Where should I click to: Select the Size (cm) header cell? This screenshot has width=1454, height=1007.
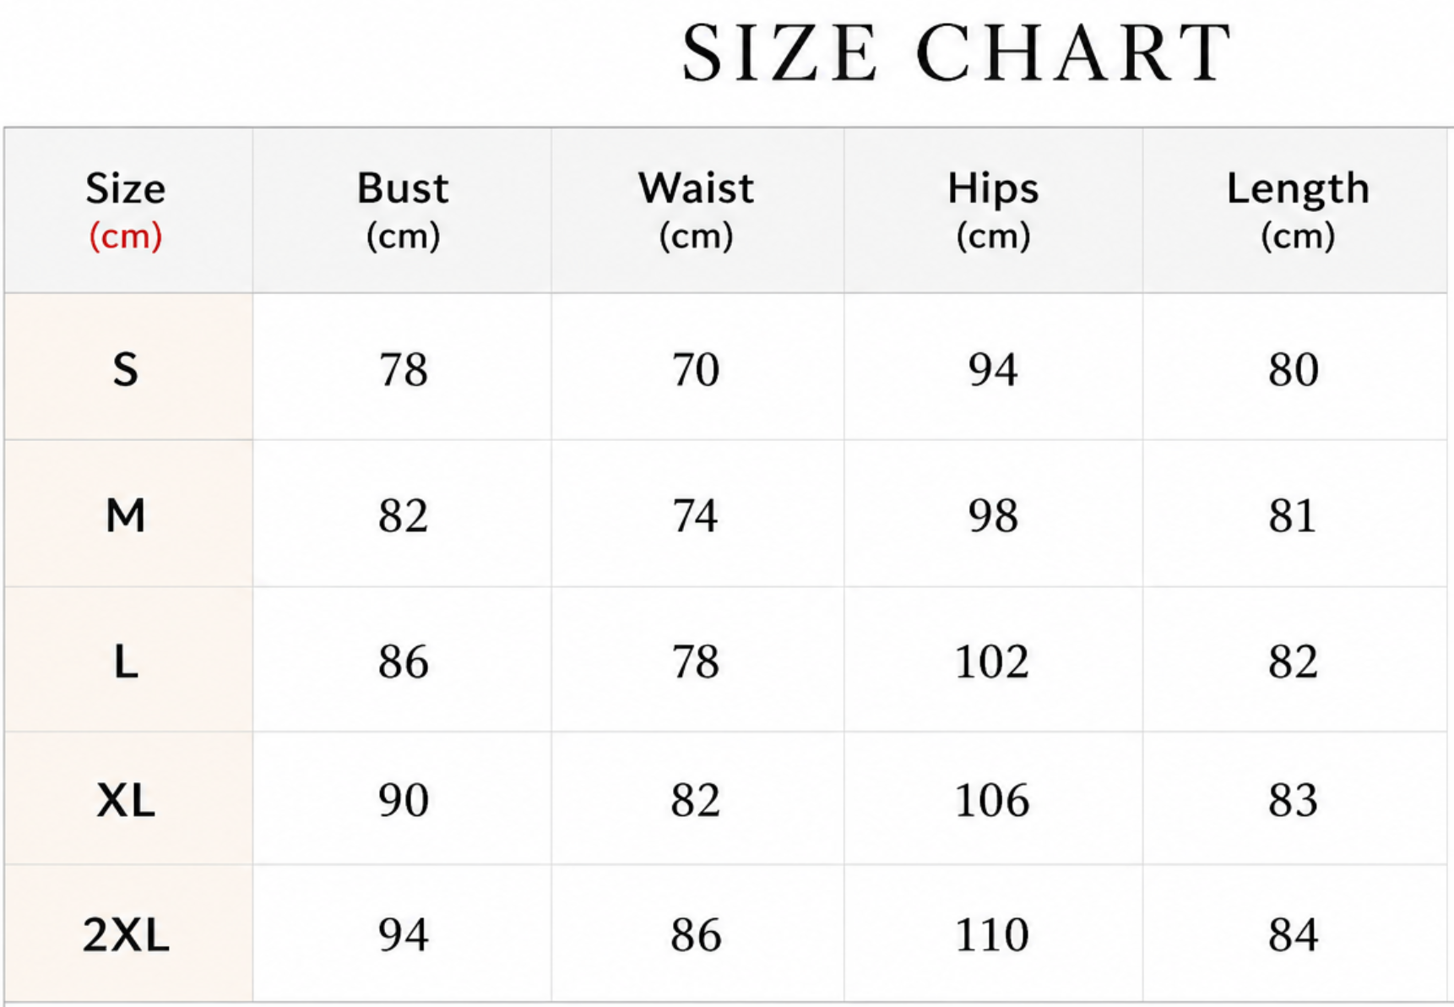pos(128,210)
